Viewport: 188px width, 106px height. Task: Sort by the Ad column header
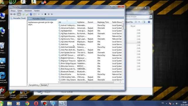coord(67,22)
